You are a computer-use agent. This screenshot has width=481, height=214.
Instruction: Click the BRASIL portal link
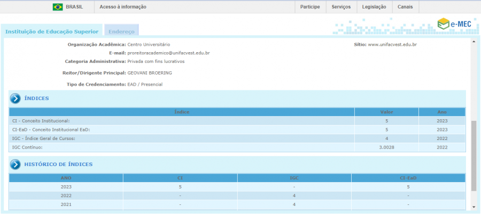(x=74, y=7)
